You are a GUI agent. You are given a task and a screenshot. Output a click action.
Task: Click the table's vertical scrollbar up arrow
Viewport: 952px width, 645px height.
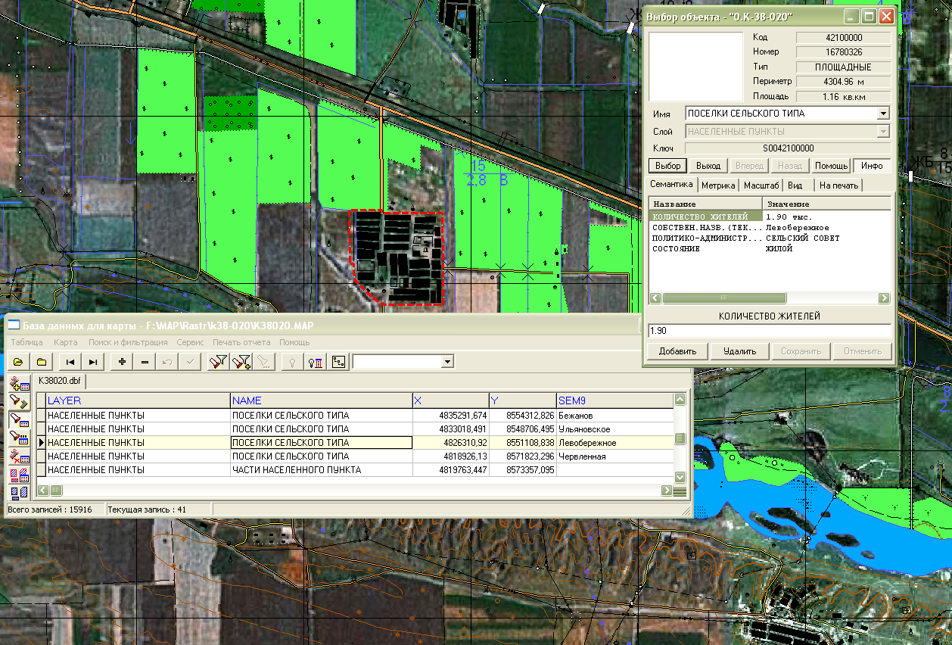680,399
